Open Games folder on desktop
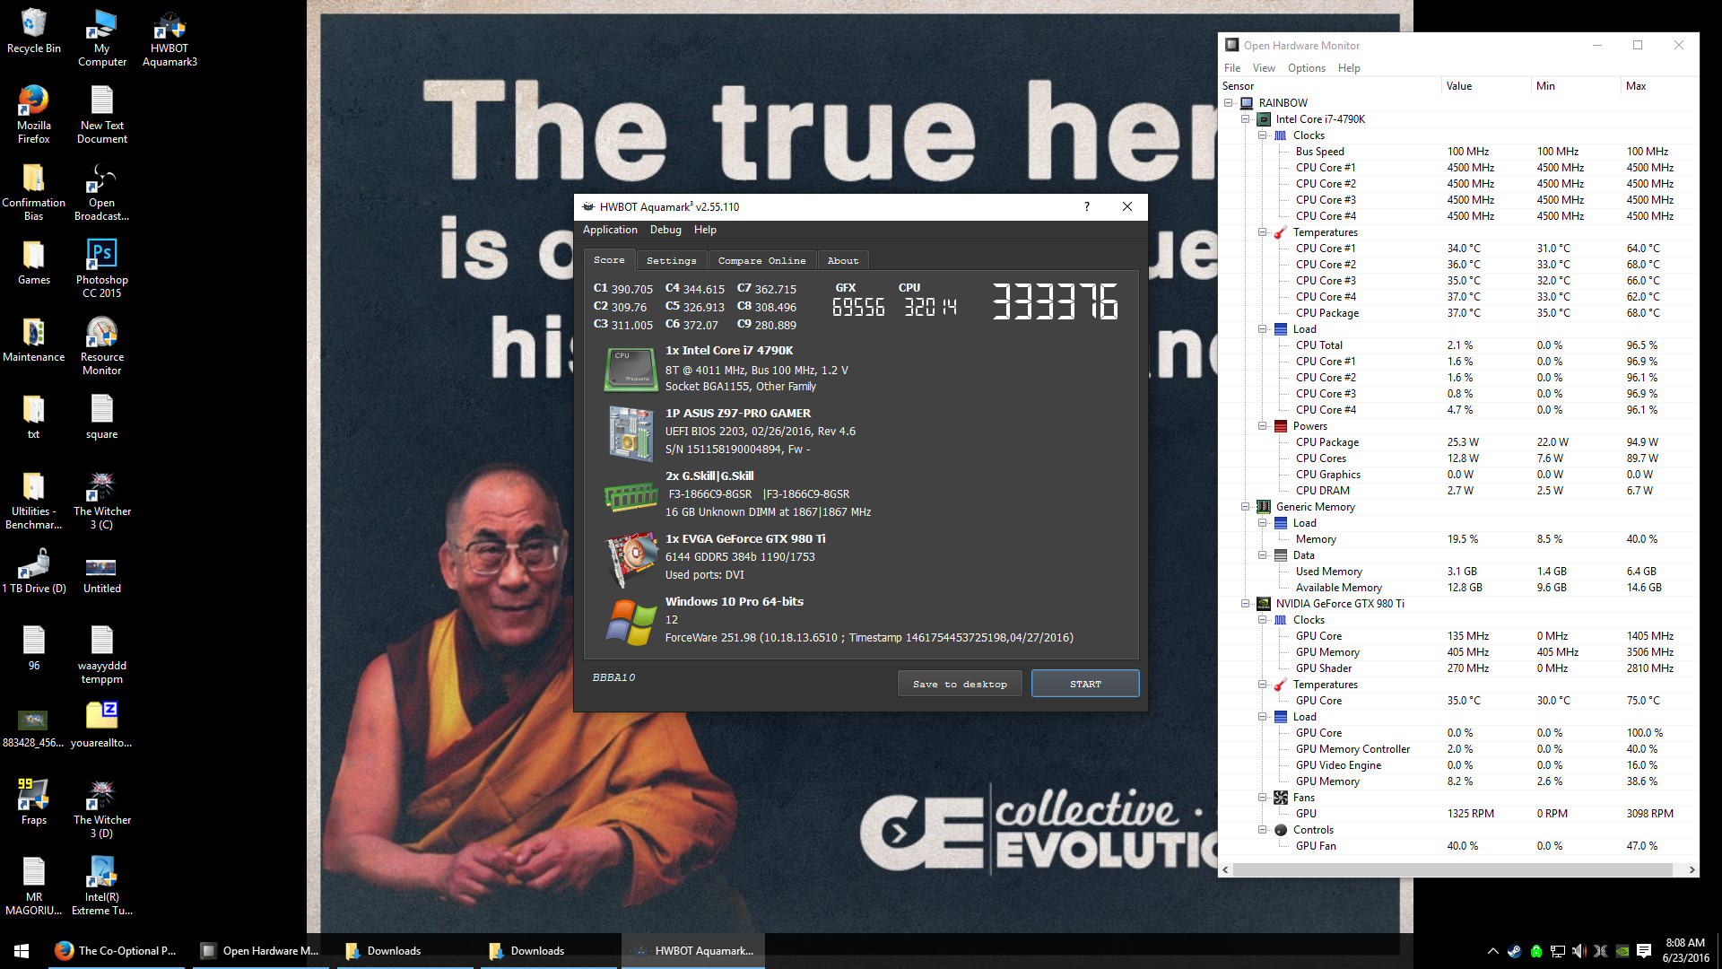The height and width of the screenshot is (969, 1722). point(34,262)
